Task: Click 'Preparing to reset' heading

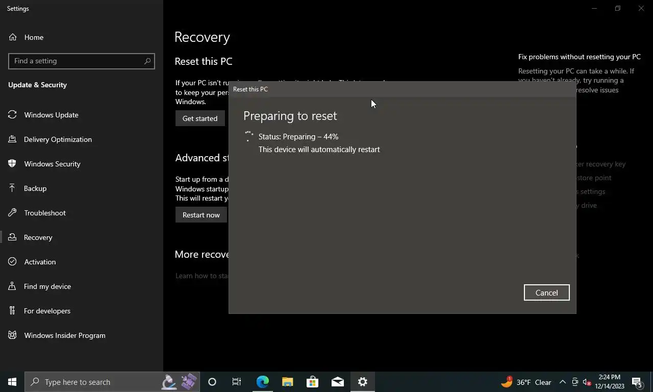Action: click(290, 116)
